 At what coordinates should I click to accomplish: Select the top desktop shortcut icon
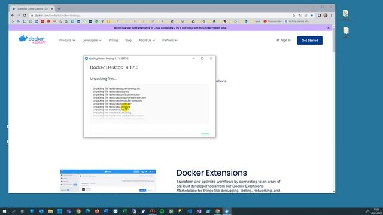click(x=345, y=14)
